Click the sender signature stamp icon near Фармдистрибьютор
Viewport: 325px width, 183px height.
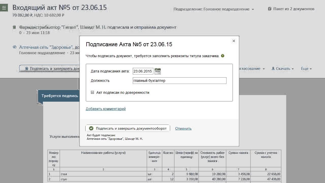(14, 27)
